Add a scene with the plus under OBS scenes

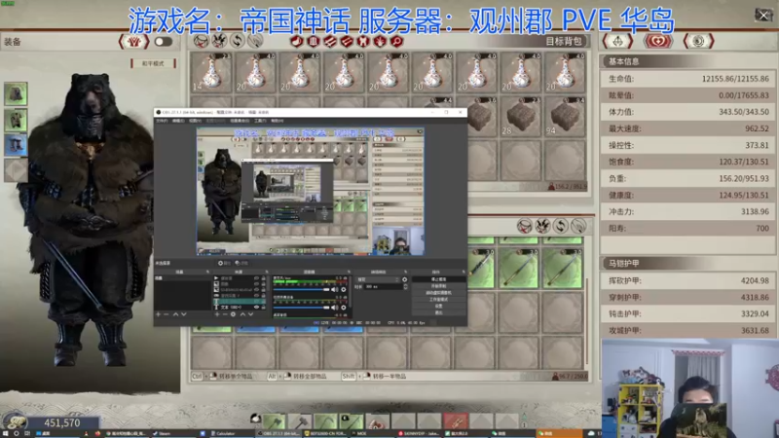click(x=158, y=314)
